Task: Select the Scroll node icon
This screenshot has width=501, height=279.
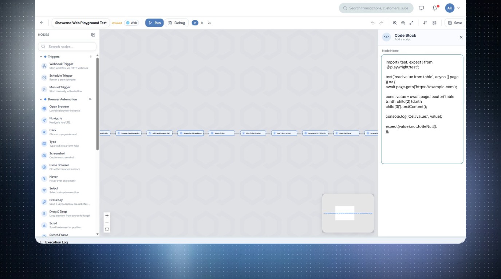Action: click(44, 225)
